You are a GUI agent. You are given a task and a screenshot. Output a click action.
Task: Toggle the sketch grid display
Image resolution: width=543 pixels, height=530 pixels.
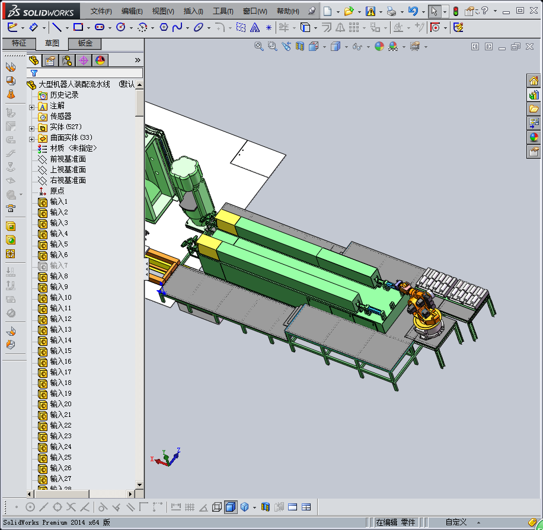click(x=190, y=507)
